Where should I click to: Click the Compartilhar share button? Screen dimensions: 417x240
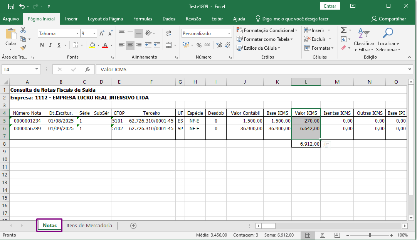click(388, 19)
